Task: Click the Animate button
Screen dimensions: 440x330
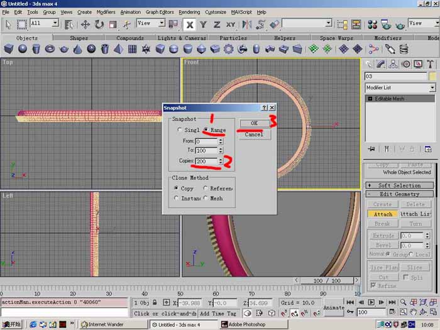Action: (x=334, y=308)
